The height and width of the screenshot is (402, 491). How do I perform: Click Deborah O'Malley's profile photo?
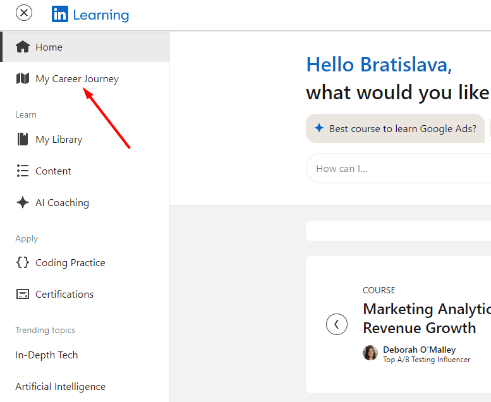[370, 353]
